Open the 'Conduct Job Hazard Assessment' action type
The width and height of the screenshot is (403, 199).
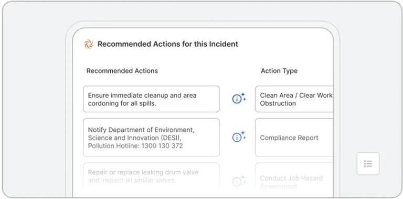pyautogui.click(x=294, y=176)
